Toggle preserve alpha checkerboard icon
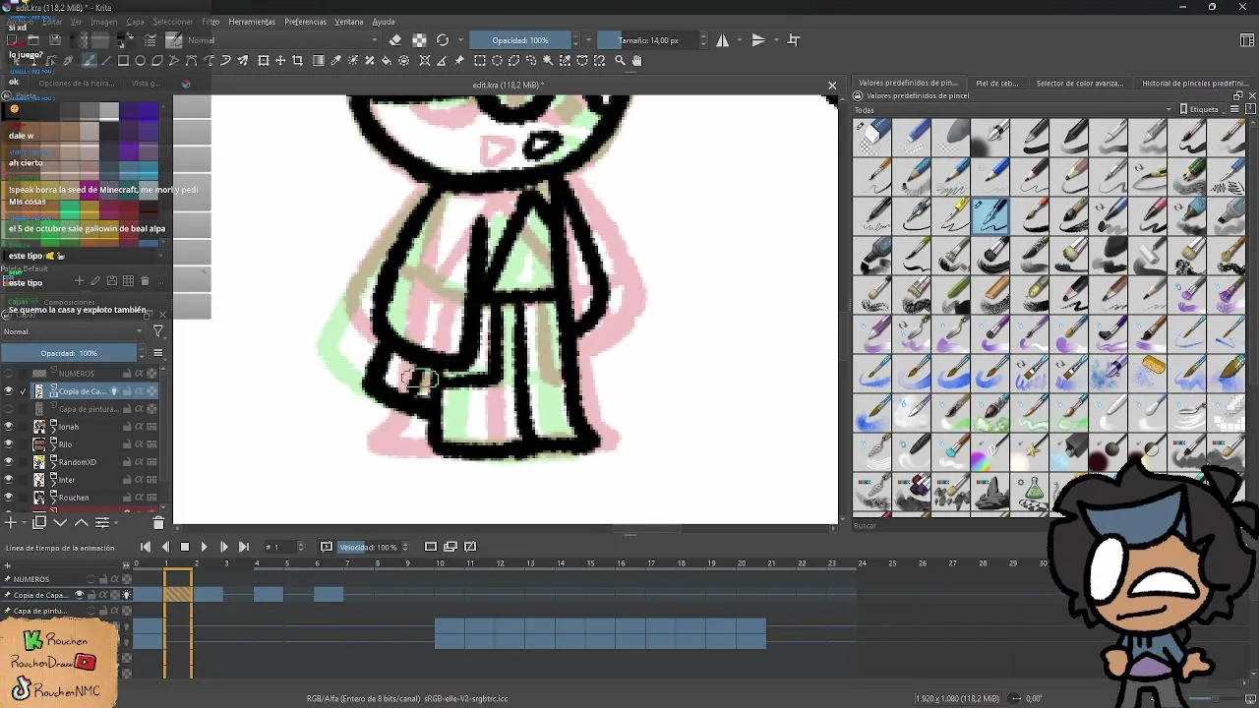The image size is (1259, 708). pyautogui.click(x=419, y=40)
